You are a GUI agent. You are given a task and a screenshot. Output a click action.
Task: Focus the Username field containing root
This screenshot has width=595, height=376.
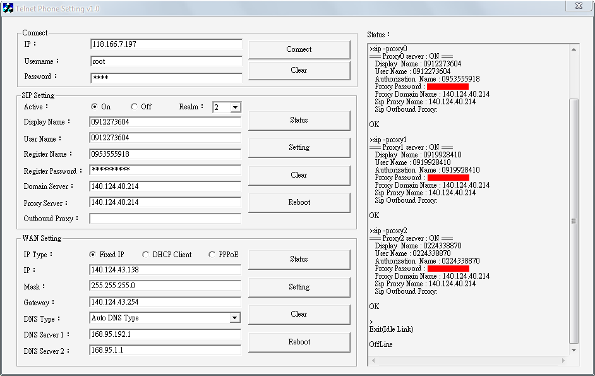(x=166, y=61)
